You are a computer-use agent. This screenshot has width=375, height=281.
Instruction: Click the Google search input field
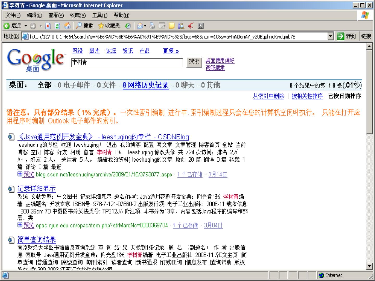(x=127, y=62)
